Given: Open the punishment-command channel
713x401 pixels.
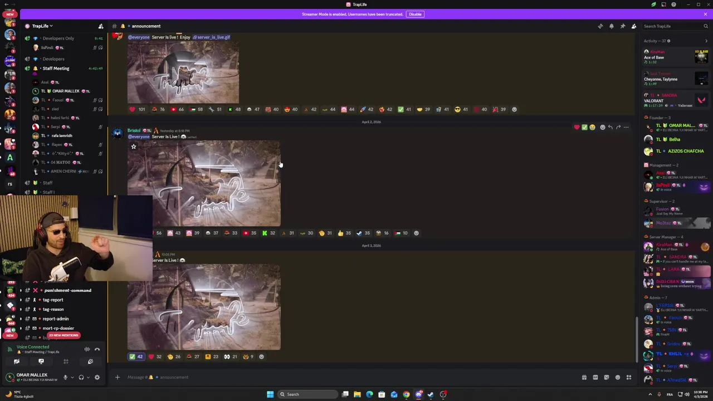Looking at the screenshot, I should coord(64,291).
